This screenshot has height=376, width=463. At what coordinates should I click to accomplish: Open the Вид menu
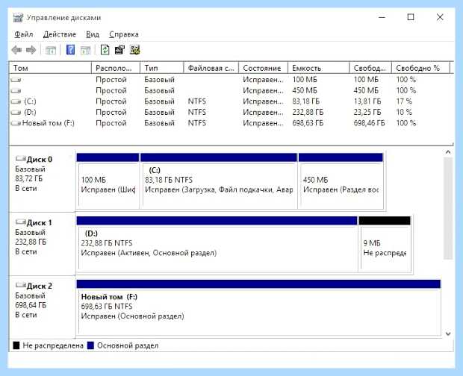pyautogui.click(x=93, y=34)
